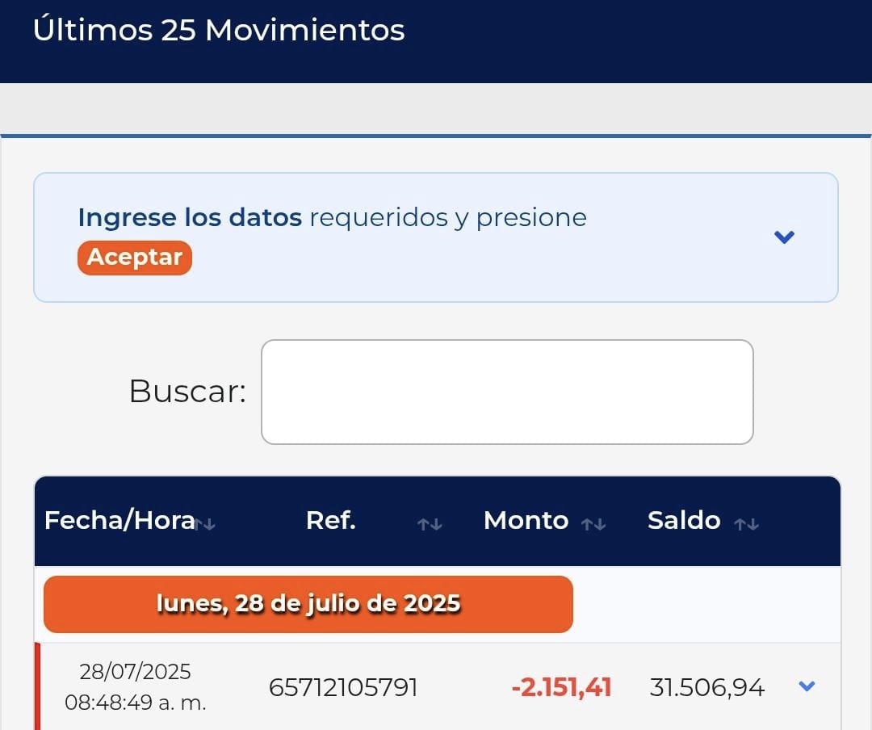This screenshot has height=730, width=872.
Task: Expand the Ingrese los datos panel chevron
Action: pyautogui.click(x=784, y=237)
